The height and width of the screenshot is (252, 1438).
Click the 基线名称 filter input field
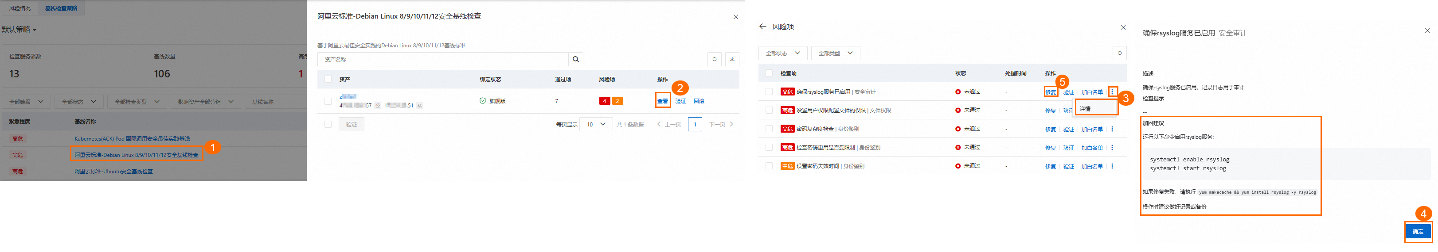275,102
